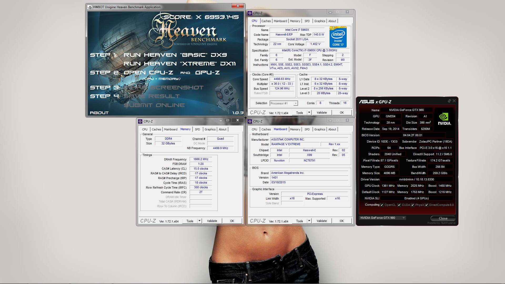The width and height of the screenshot is (505, 284).
Task: Click Save Result in Heaven app
Action: coord(152,96)
